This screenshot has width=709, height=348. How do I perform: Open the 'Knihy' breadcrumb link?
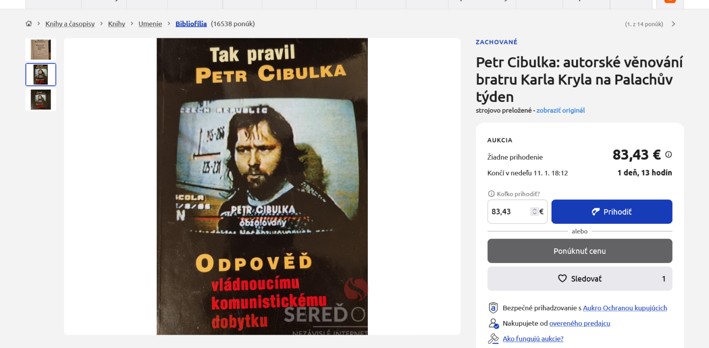coord(116,24)
